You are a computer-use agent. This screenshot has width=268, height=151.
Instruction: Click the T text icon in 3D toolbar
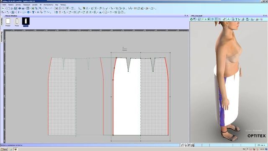pos(236,19)
